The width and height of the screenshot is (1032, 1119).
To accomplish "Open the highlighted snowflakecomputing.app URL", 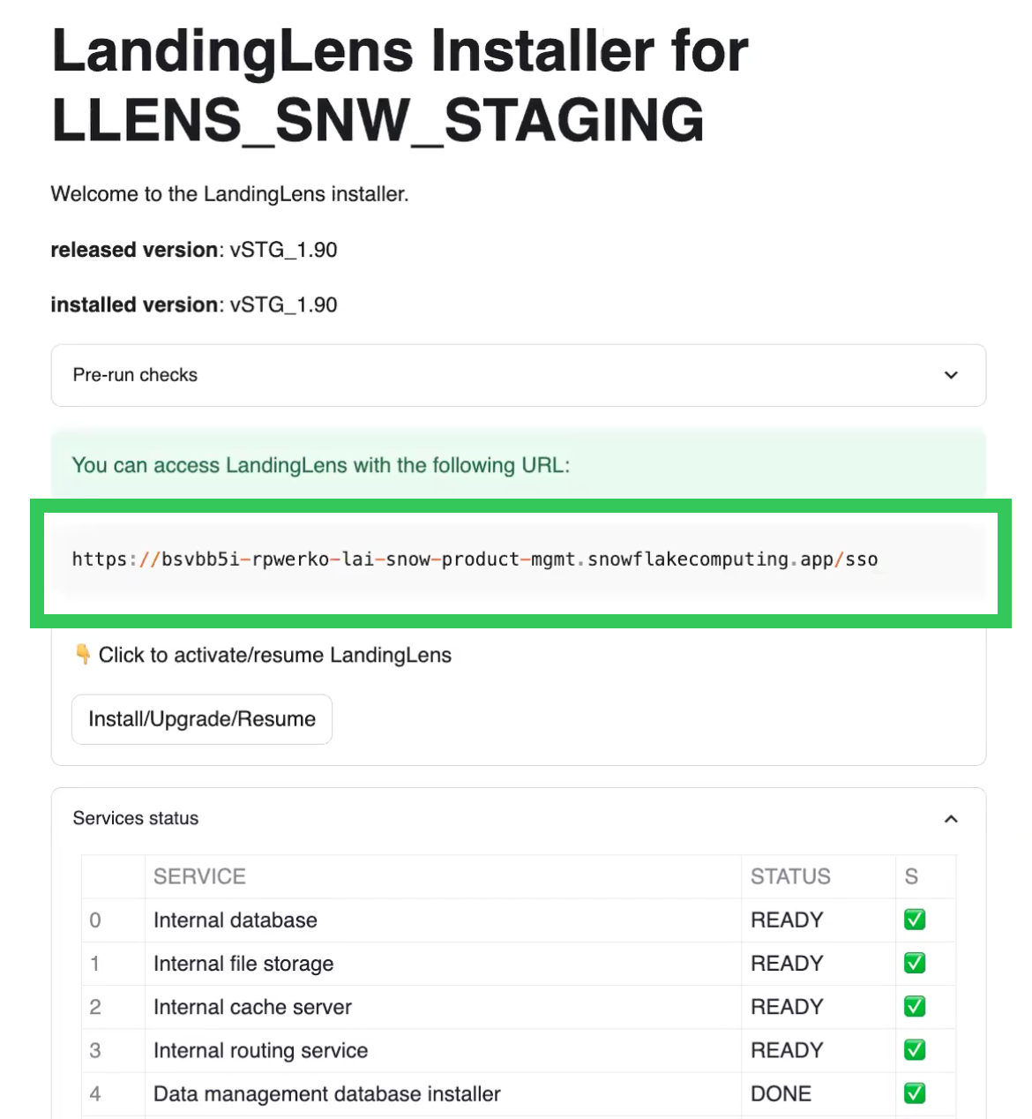I will point(475,559).
